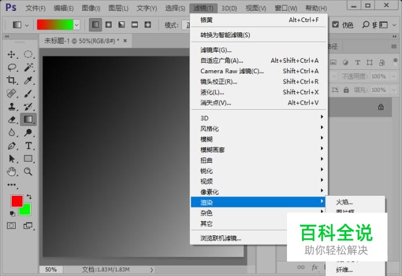Select the Rectangle shape tool
This screenshot has height=276, width=402.
[x=28, y=159]
